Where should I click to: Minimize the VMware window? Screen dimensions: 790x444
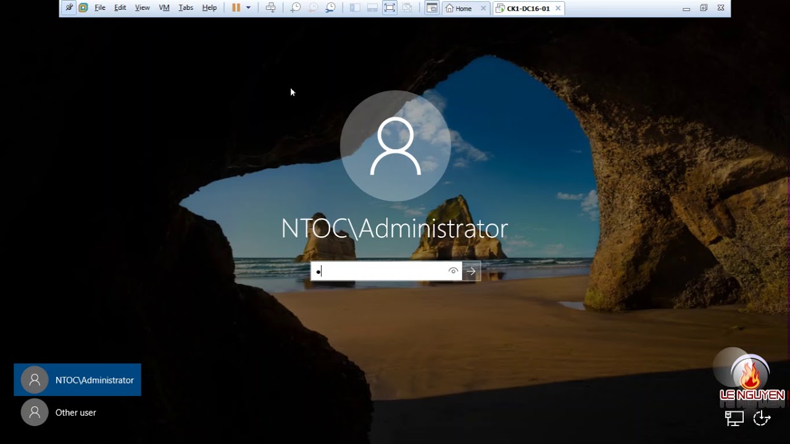pos(686,9)
